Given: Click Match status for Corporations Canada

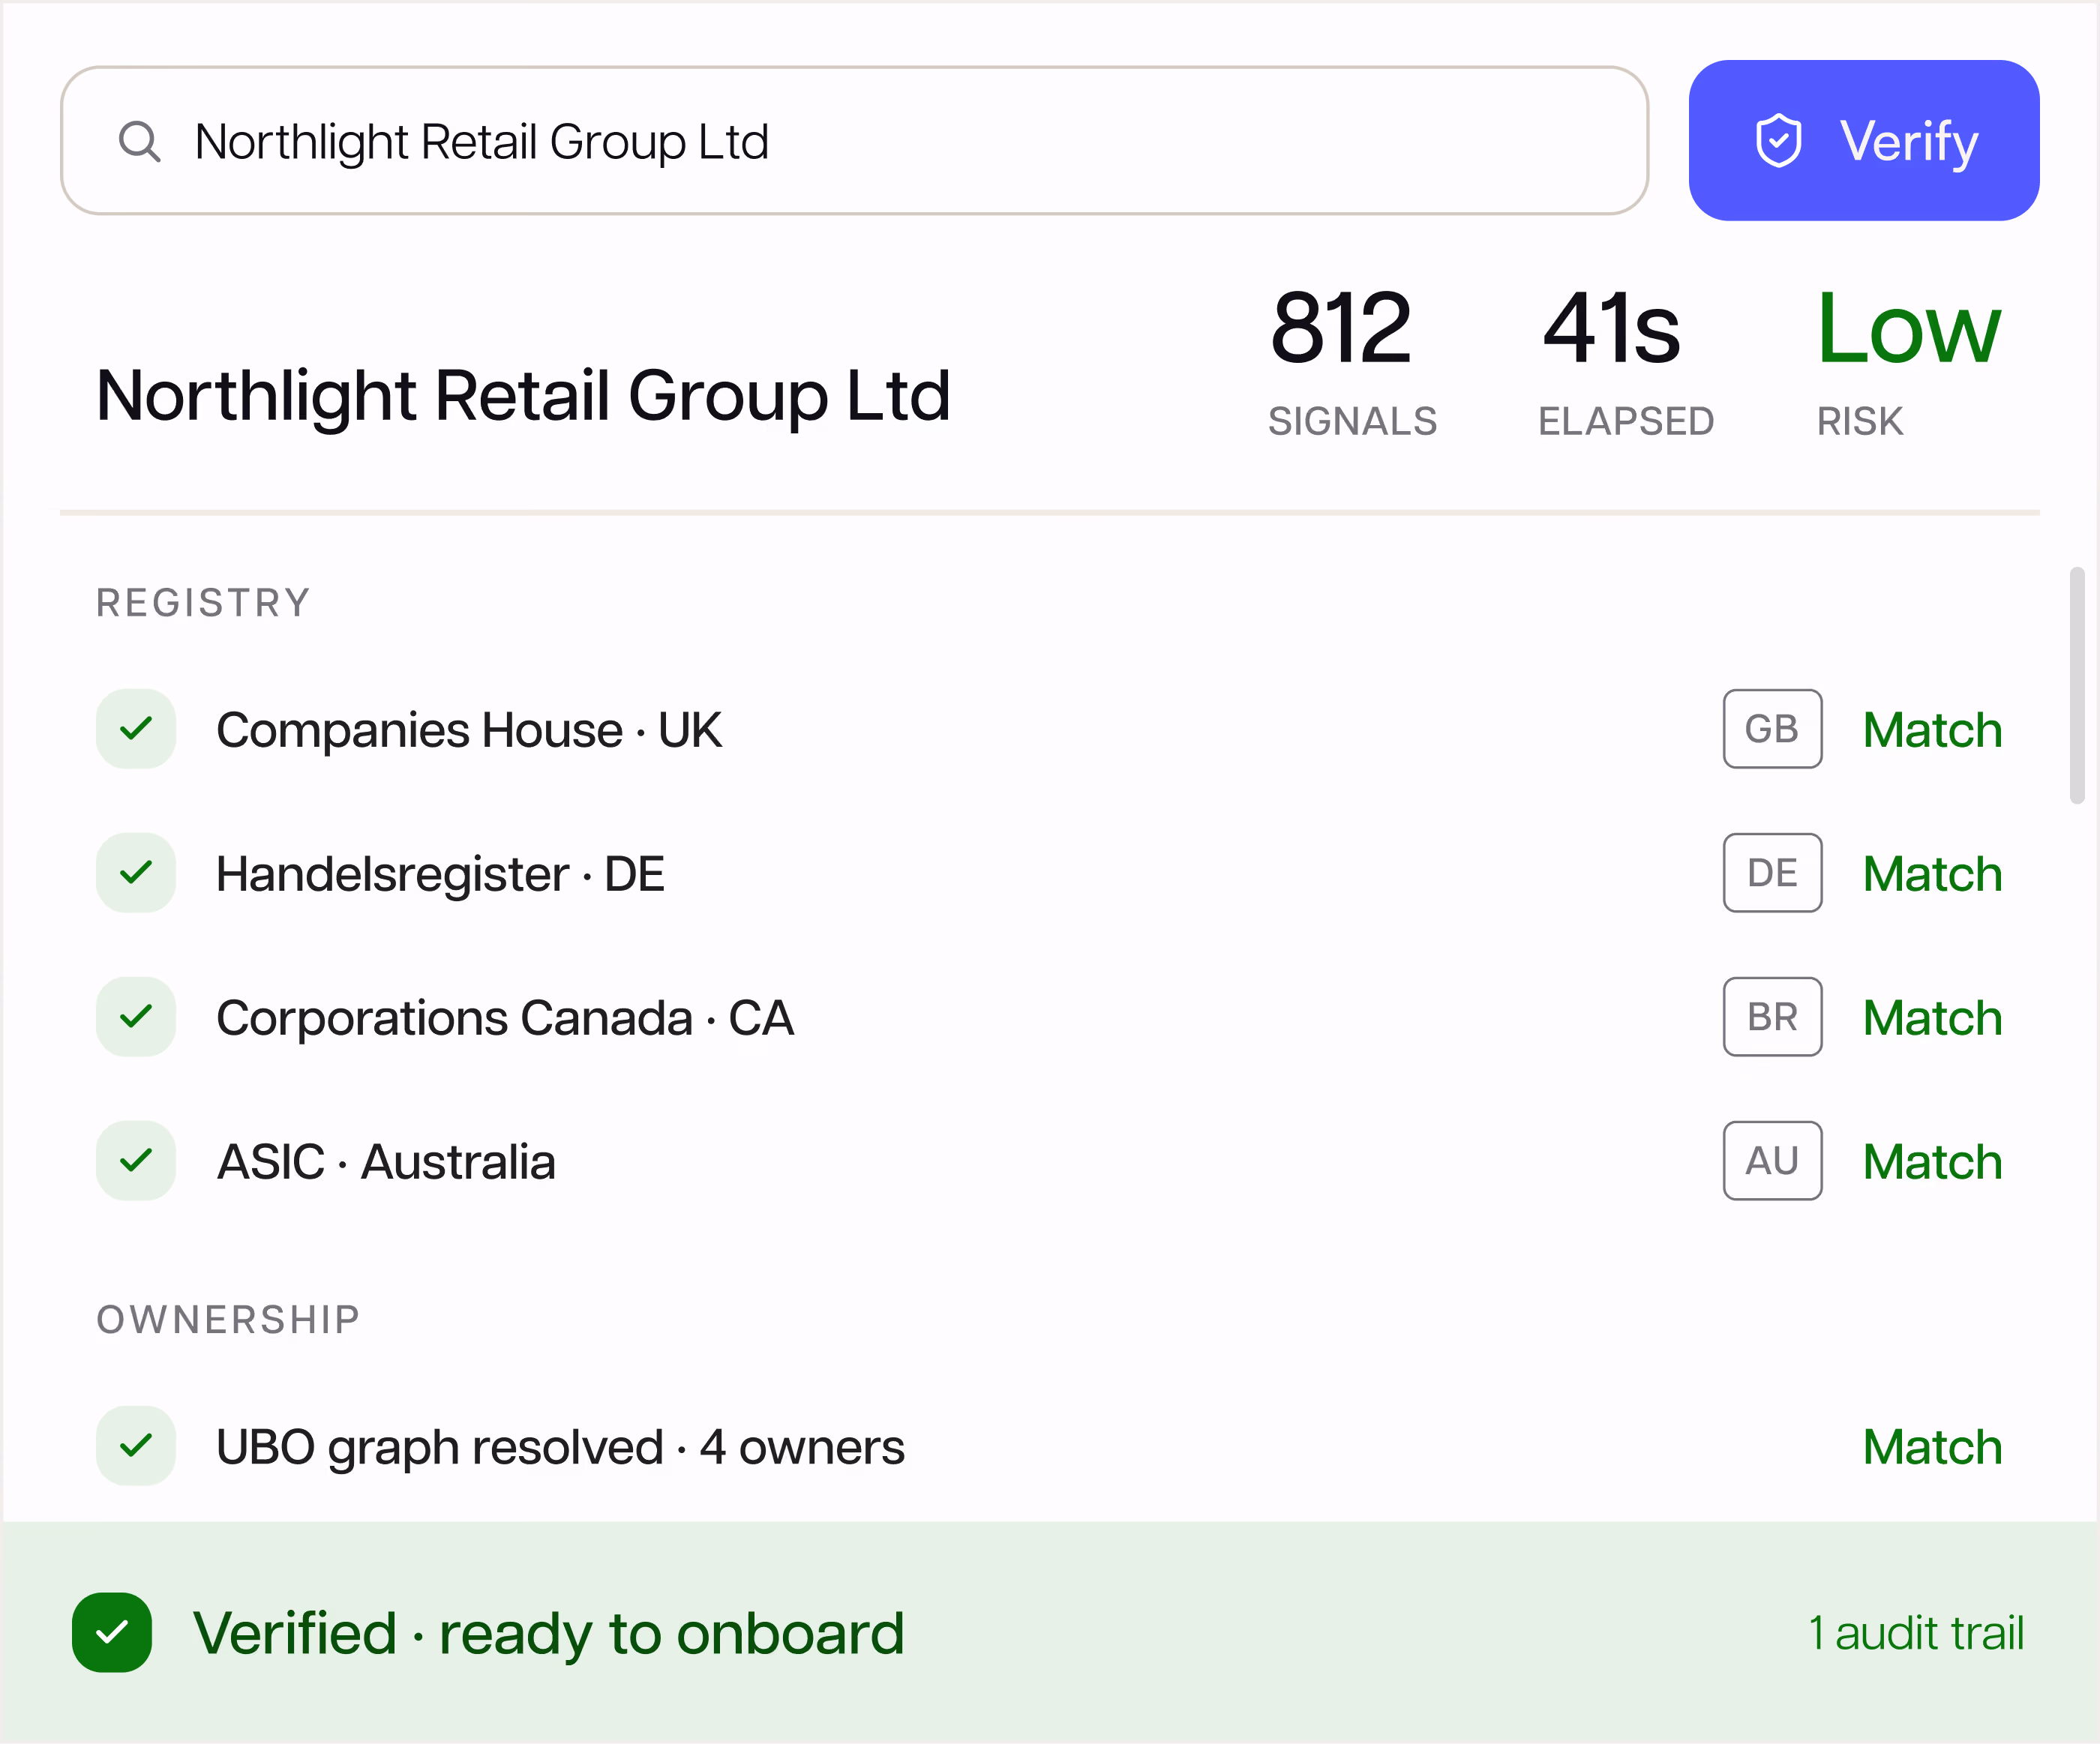Looking at the screenshot, I should click(x=1932, y=1018).
